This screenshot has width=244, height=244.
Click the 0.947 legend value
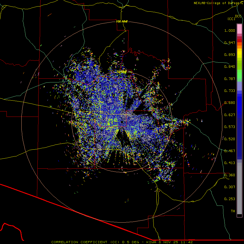[x=230, y=43]
